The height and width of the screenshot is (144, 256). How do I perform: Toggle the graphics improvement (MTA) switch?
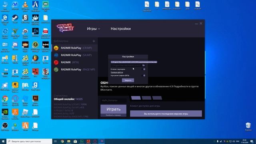[x=144, y=76]
